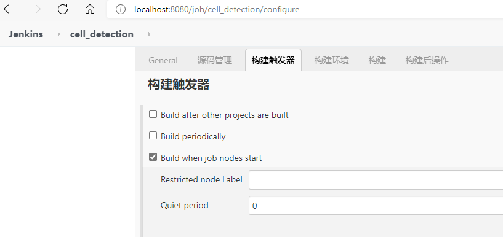This screenshot has width=503, height=237.
Task: Uncheck Build when job nodes start
Action: click(x=153, y=157)
